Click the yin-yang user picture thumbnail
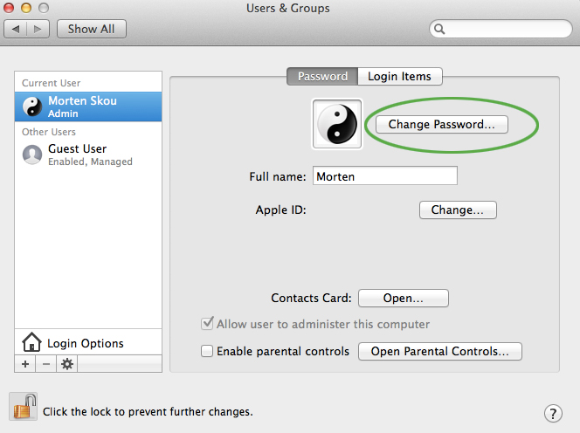The image size is (580, 433). (337, 124)
